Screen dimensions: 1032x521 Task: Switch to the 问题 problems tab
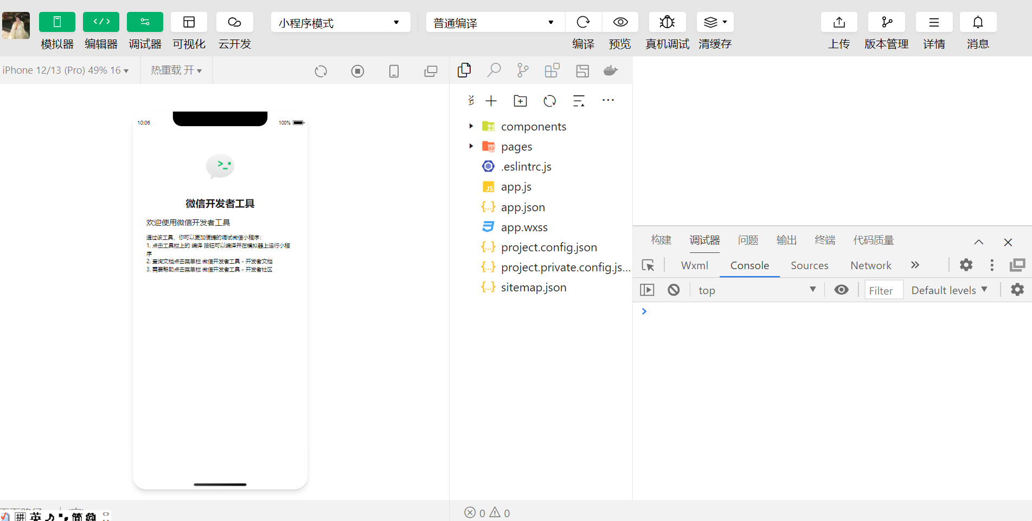point(748,240)
